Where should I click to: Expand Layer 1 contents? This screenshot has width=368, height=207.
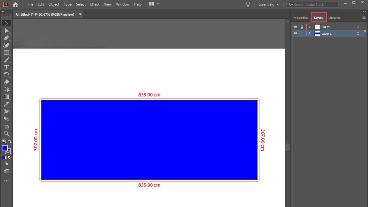pos(310,33)
